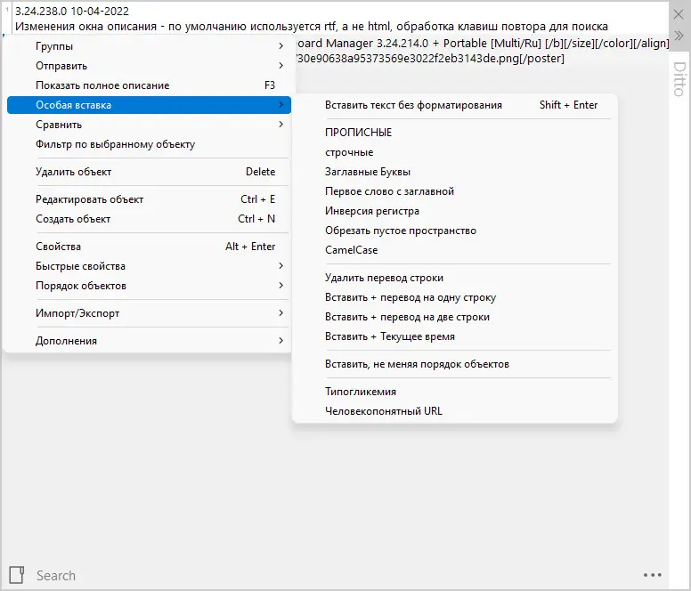
Task: Open Свойства from the context menu
Action: (x=148, y=247)
